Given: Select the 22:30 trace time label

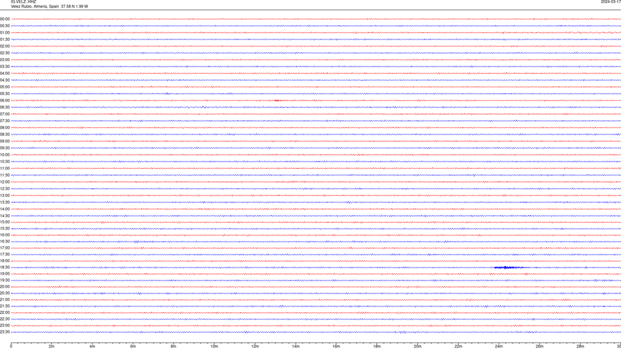Looking at the screenshot, I should pos(5,319).
